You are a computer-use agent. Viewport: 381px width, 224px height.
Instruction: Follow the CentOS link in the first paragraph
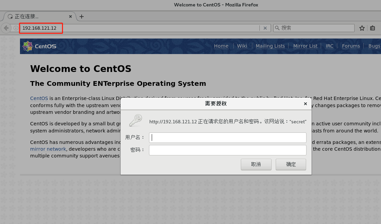tap(39, 98)
